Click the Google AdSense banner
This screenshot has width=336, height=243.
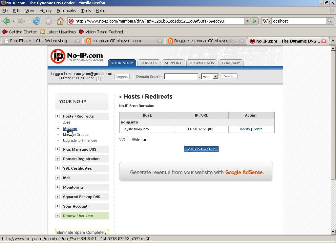196,172
